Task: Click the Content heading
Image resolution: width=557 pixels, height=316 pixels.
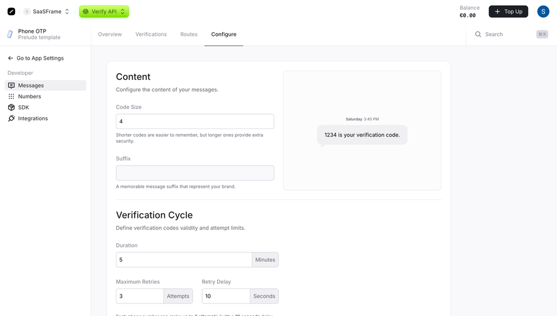Action: click(x=133, y=77)
